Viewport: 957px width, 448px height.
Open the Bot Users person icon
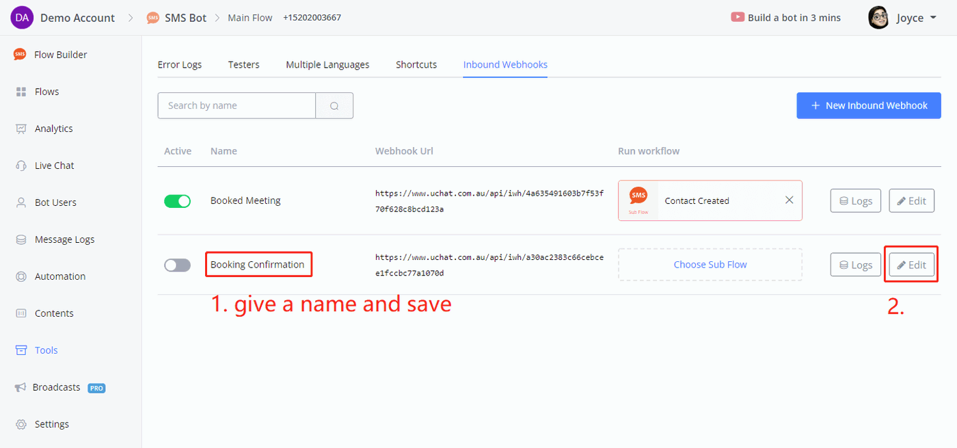click(21, 202)
